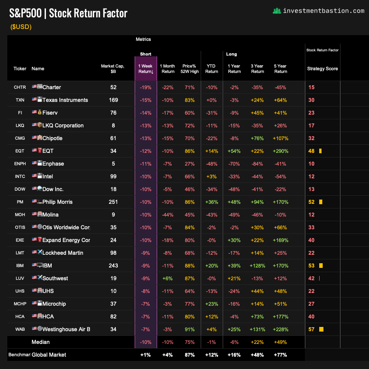
Task: Sort by the 1 Week Return column header
Action: point(146,69)
